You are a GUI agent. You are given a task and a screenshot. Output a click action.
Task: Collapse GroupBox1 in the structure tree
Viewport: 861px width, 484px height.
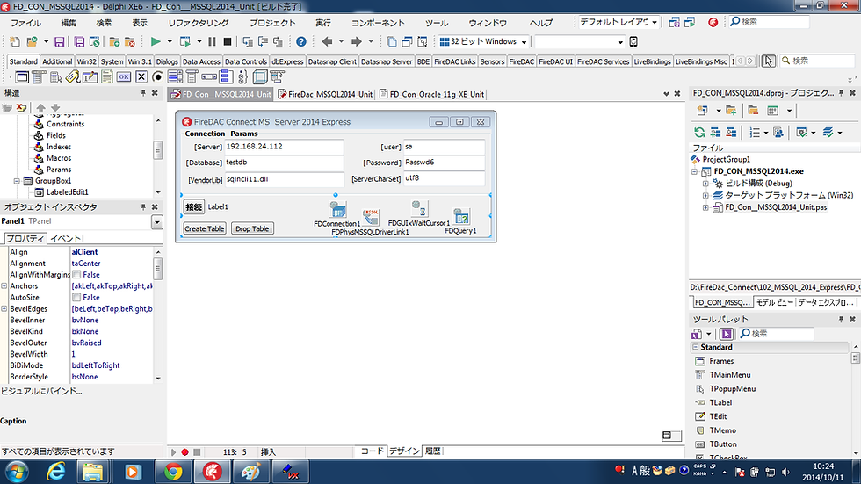click(x=17, y=181)
